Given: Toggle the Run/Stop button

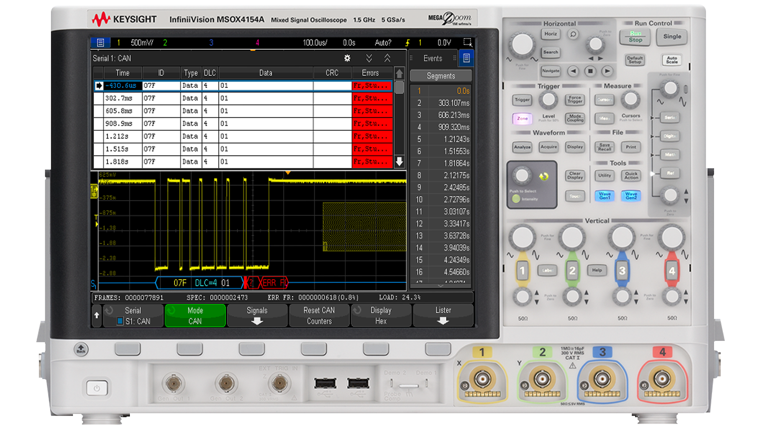Looking at the screenshot, I should click(x=635, y=37).
